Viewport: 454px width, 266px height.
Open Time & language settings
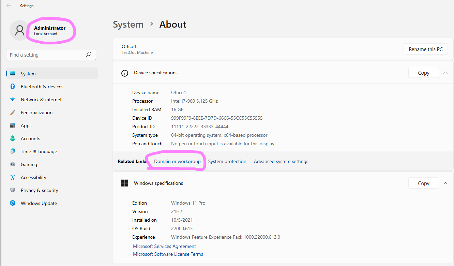[x=52, y=151]
